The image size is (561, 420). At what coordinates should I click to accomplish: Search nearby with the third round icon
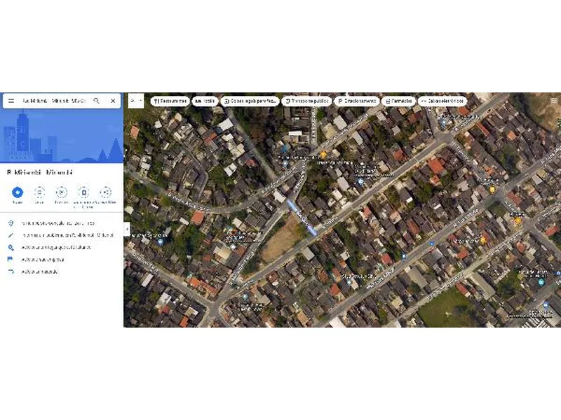point(62,192)
